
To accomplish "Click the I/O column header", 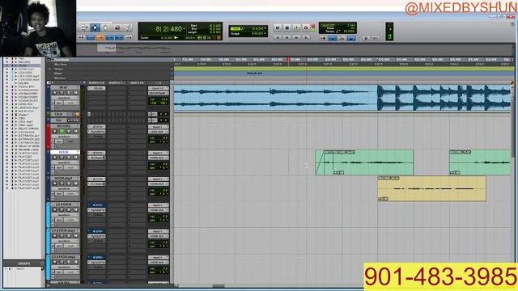I will tap(159, 82).
